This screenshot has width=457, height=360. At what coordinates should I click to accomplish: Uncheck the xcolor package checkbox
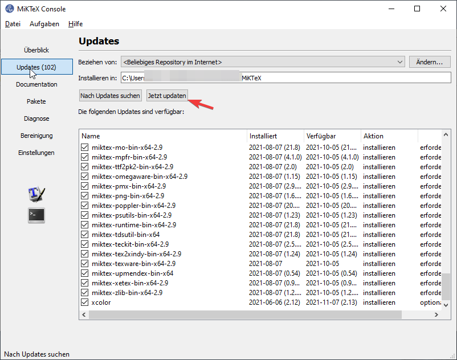coord(85,302)
